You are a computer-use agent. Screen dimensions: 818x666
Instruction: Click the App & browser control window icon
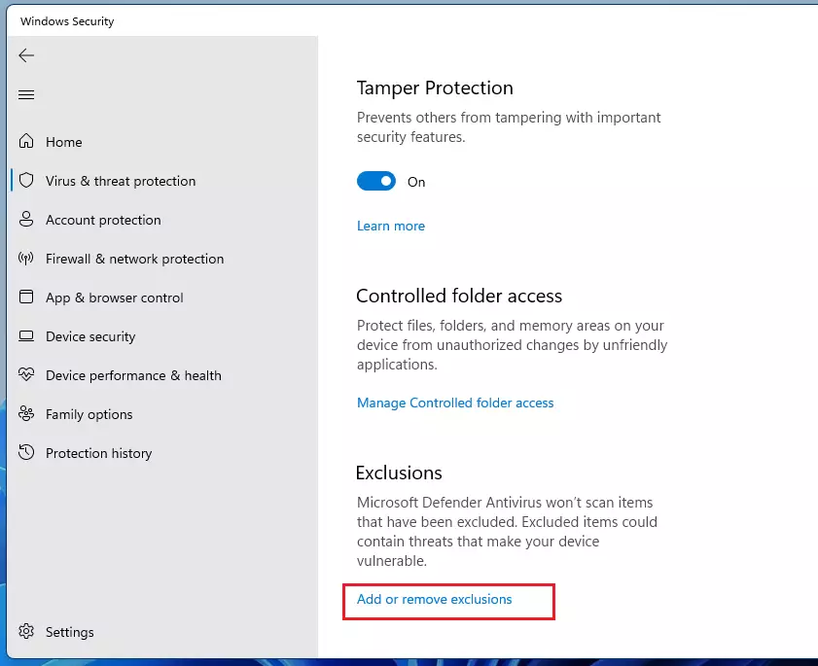26,297
